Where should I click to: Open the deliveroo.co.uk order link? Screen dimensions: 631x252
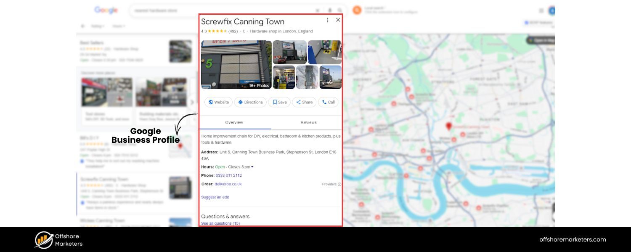[229, 184]
